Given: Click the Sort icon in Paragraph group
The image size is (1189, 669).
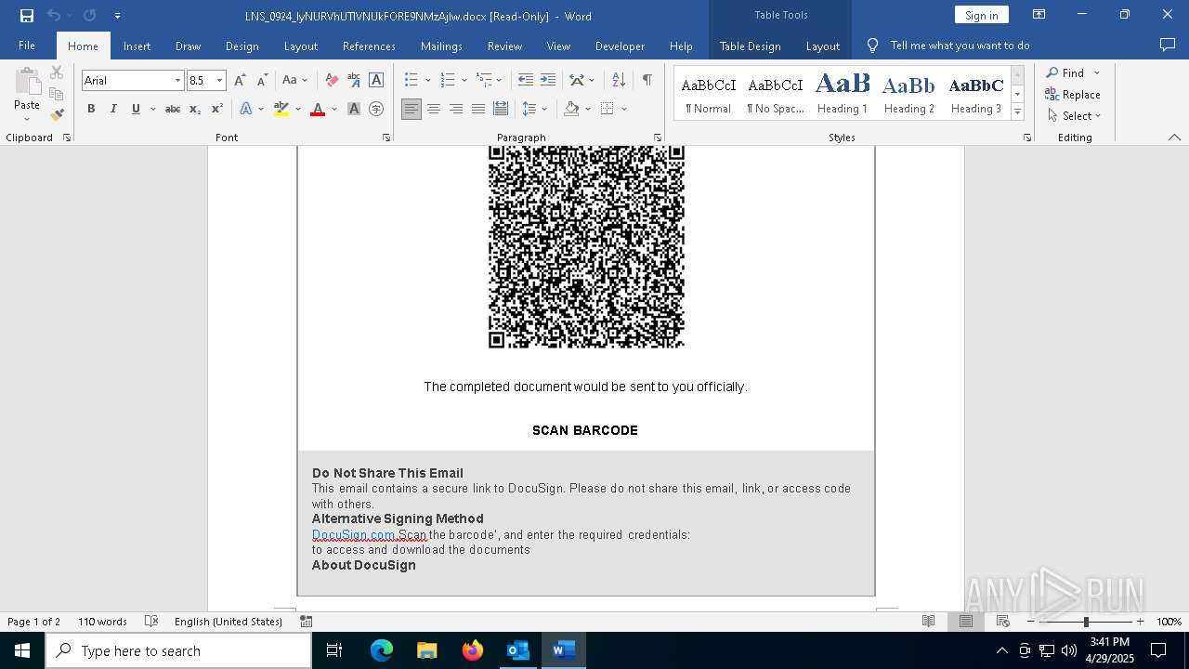Looking at the screenshot, I should [x=619, y=81].
